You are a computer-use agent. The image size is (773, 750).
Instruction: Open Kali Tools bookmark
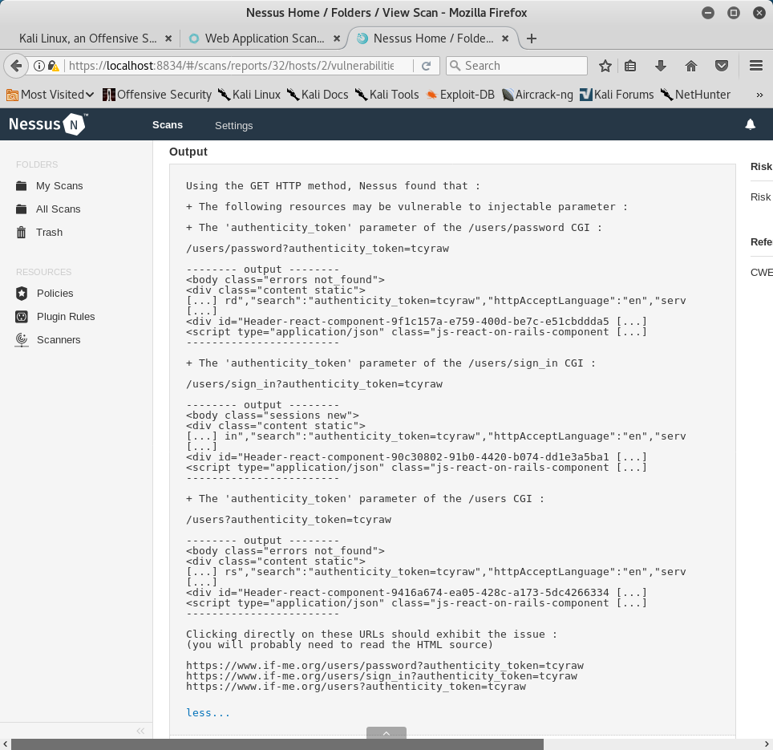point(387,95)
